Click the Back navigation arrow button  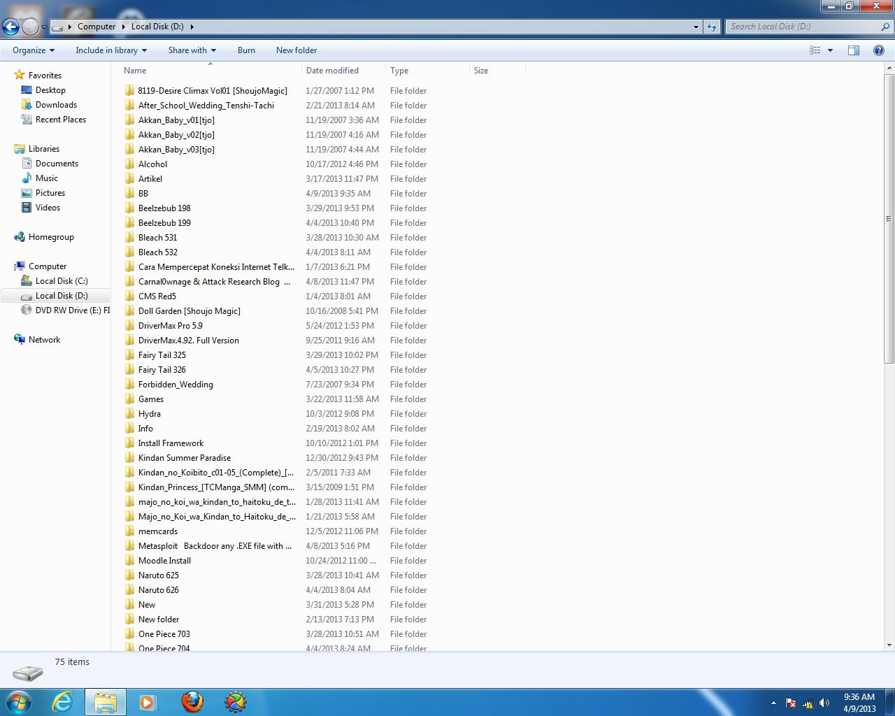(10, 27)
